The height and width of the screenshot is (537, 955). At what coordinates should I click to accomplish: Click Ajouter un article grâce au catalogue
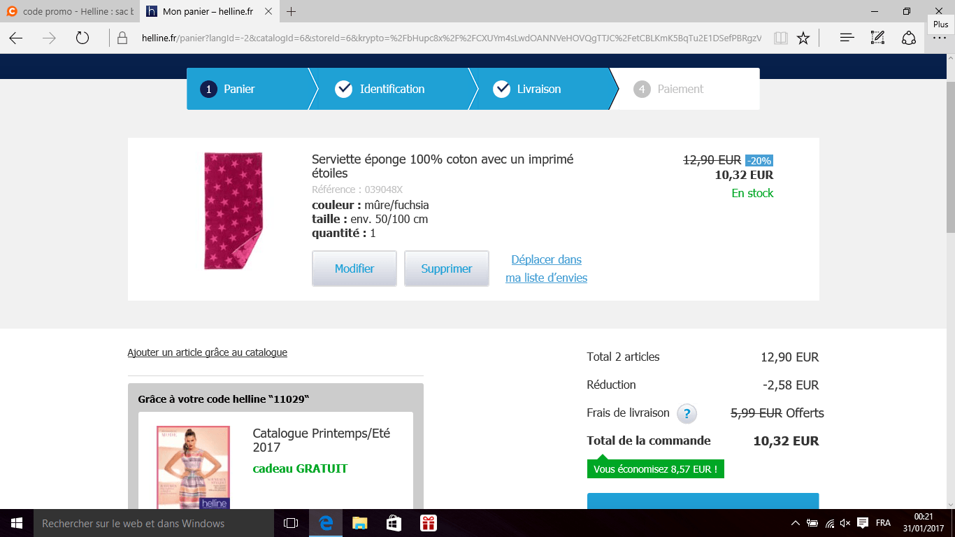[x=207, y=352]
